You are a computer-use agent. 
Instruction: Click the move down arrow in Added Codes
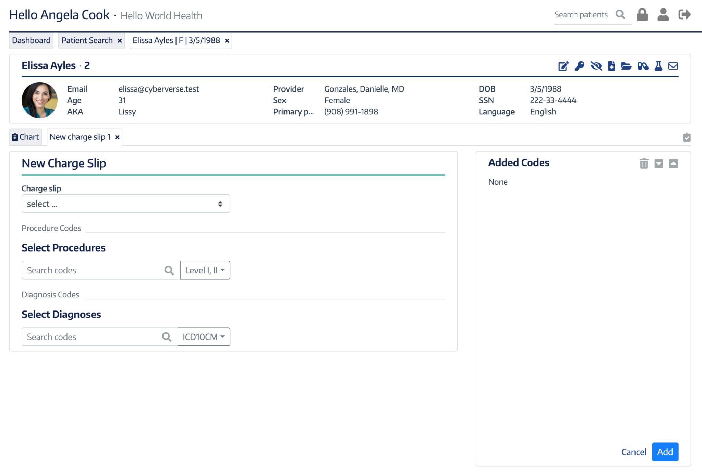click(x=659, y=163)
